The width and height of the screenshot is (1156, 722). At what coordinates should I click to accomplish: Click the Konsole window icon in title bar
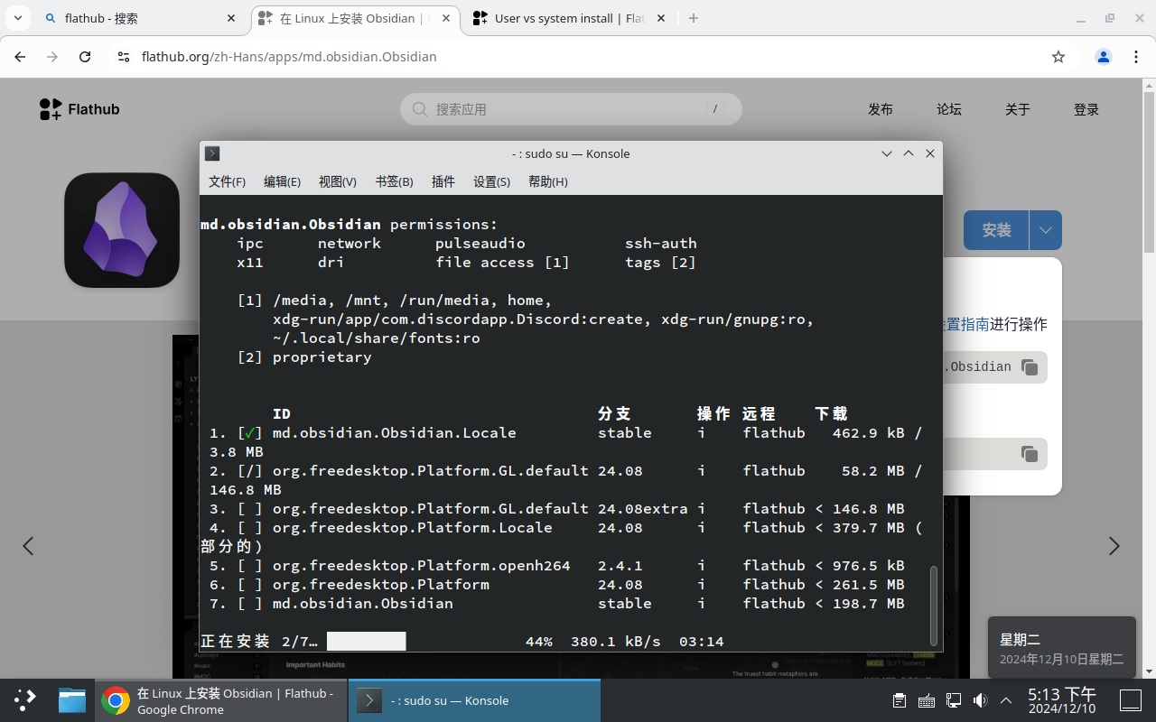point(212,153)
